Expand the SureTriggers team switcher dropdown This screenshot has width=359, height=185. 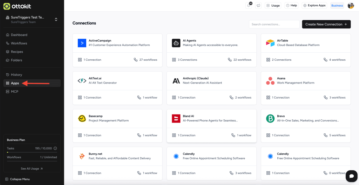click(x=56, y=19)
